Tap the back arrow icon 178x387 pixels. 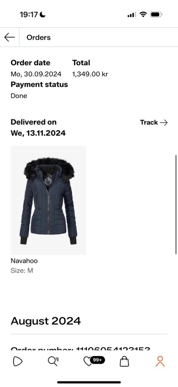[9, 37]
